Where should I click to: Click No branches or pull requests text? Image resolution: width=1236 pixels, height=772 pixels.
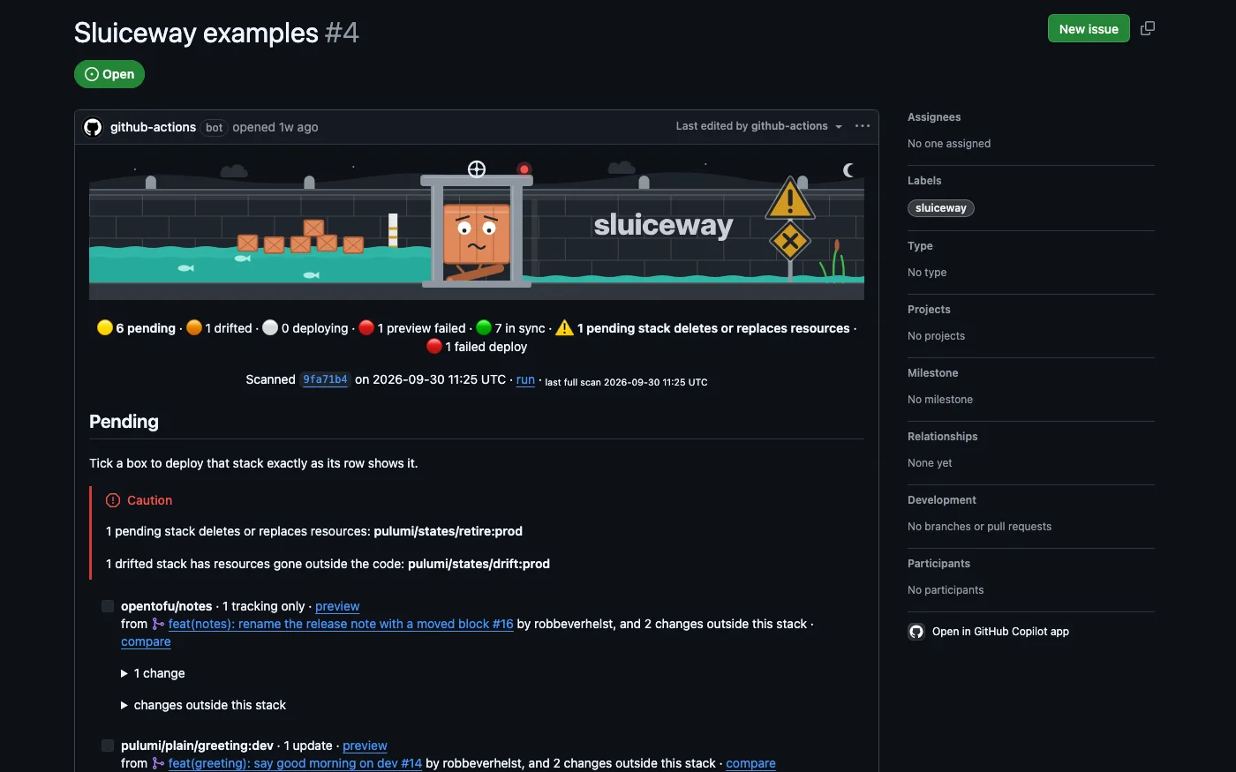979,527
